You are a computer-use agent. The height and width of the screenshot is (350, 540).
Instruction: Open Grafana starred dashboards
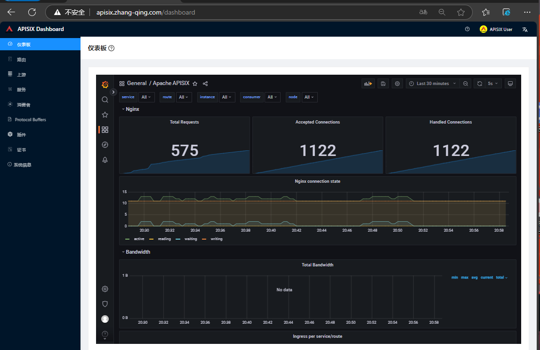[105, 115]
